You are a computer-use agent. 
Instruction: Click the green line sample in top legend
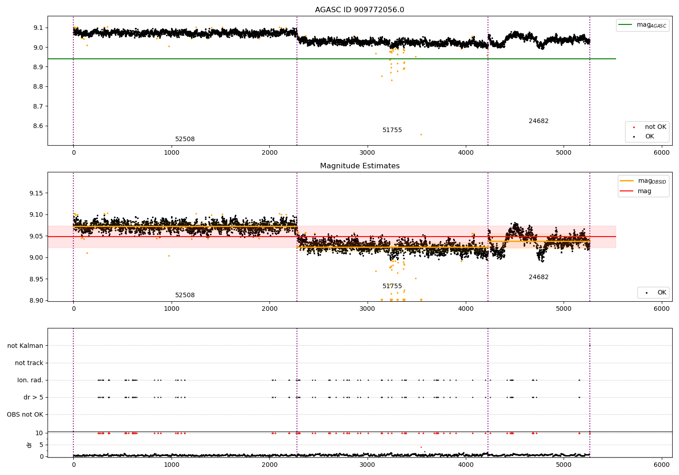coord(626,25)
